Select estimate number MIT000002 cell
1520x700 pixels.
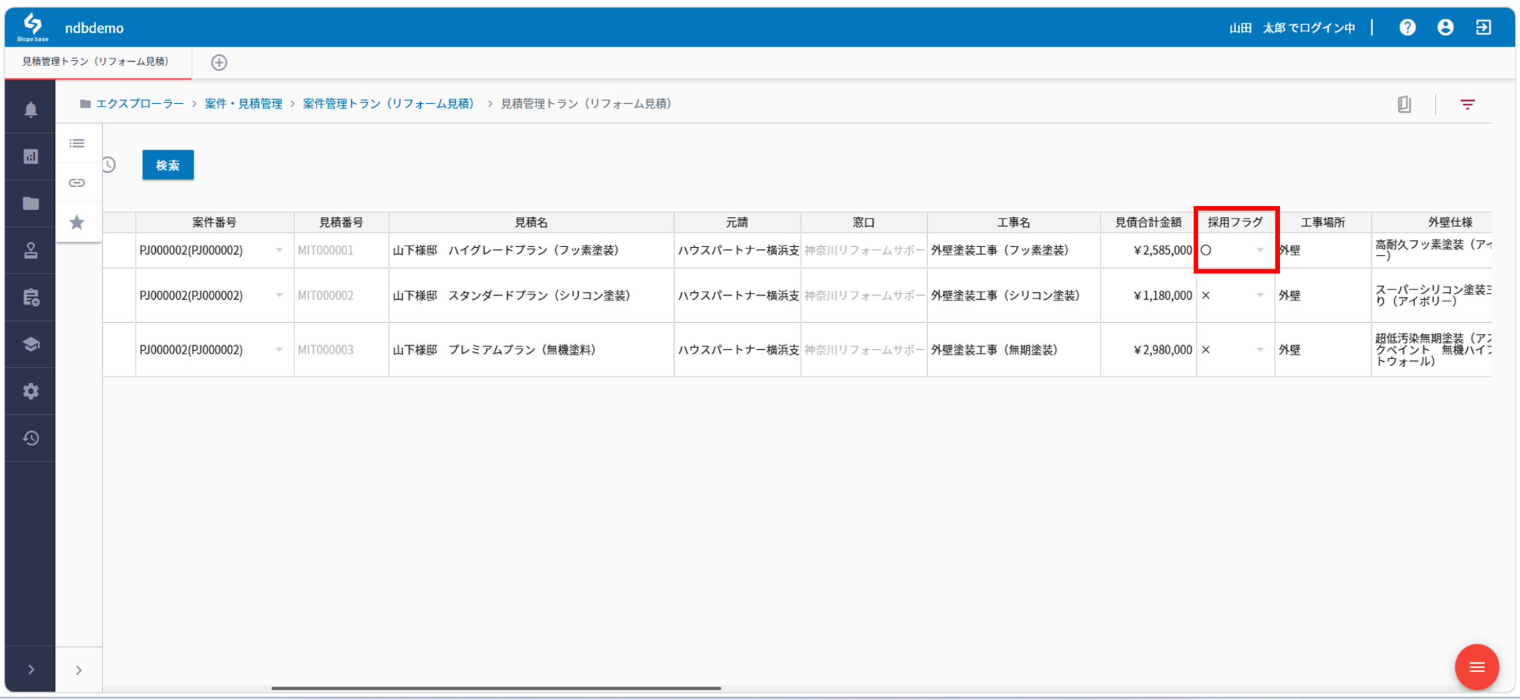[341, 295]
